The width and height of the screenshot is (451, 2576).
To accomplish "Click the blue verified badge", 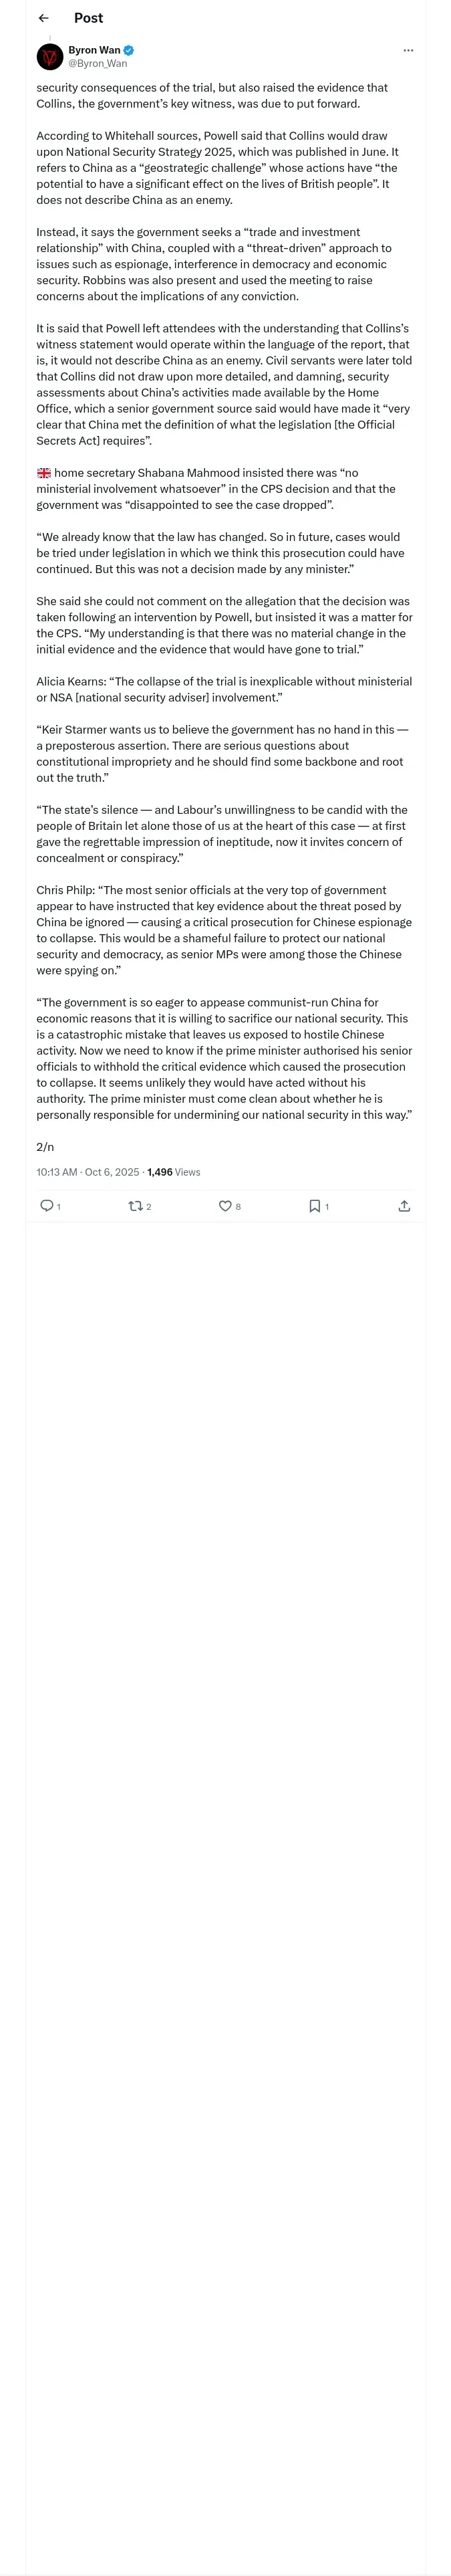I will [x=129, y=50].
